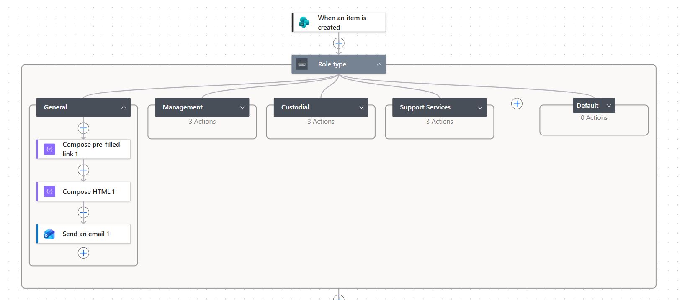Screen dimensions: 685x300
Task: Select the General case header
Action: pos(83,107)
